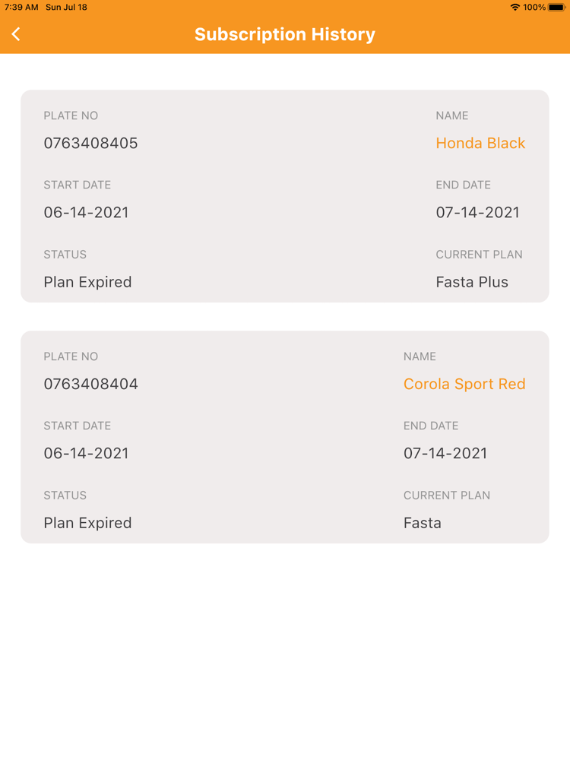Viewport: 570px width, 760px height.
Task: Tap the Wi-Fi status icon
Action: [x=515, y=8]
